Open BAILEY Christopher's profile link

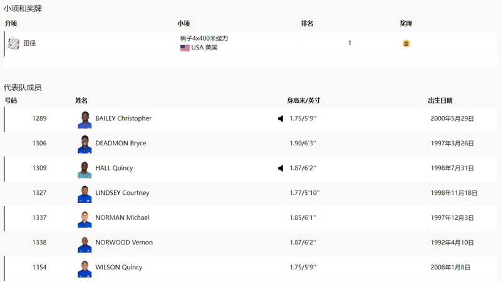[123, 118]
